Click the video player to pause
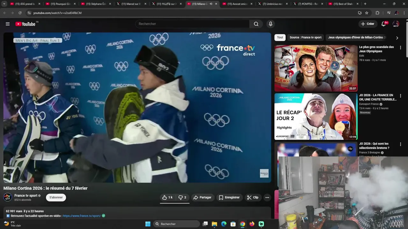The width and height of the screenshot is (408, 229). 137,108
